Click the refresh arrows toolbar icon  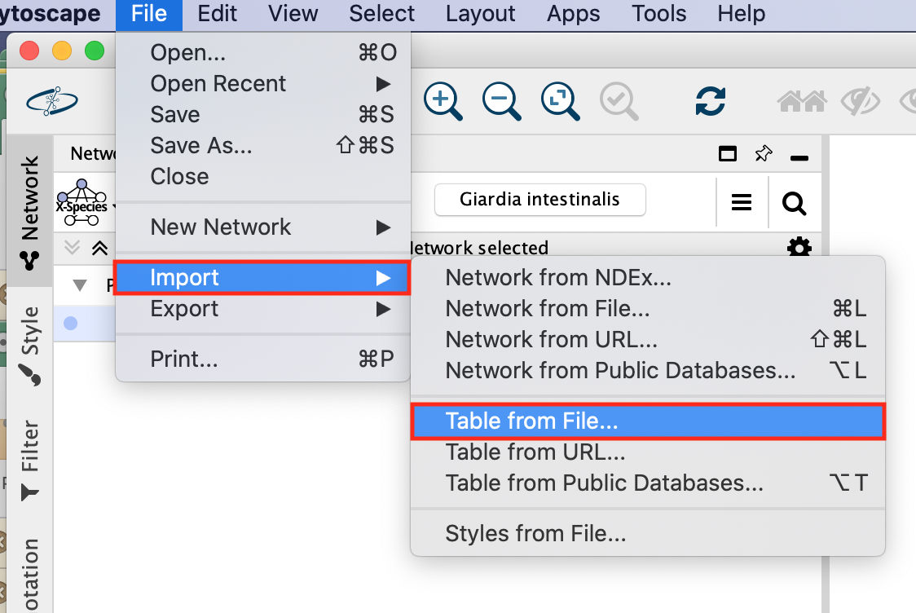(x=710, y=101)
